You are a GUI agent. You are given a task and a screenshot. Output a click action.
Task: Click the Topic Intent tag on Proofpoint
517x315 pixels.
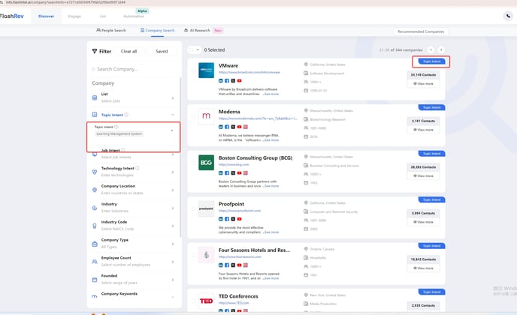click(431, 199)
